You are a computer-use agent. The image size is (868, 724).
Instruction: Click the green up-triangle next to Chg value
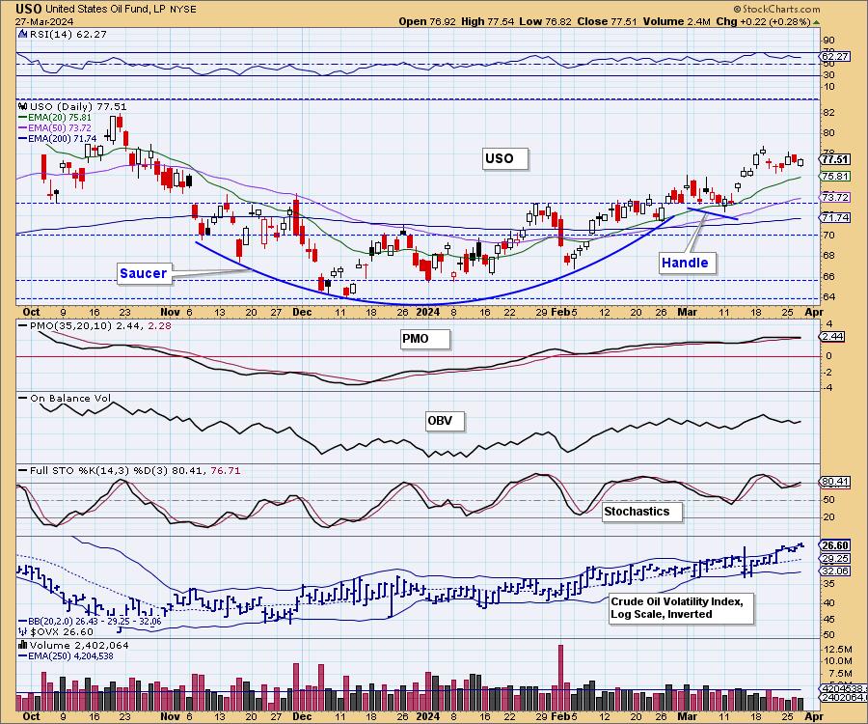tap(817, 22)
